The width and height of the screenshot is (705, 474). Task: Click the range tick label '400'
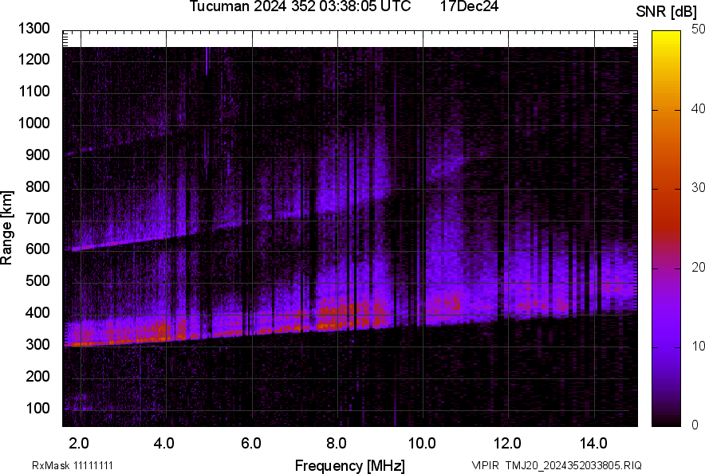coord(37,312)
